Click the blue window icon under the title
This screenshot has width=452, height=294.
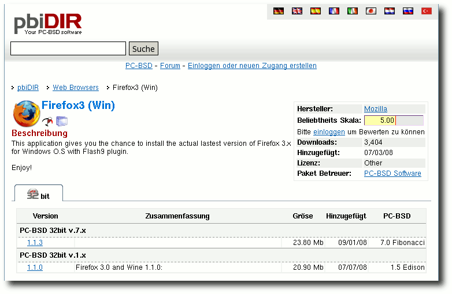(62, 121)
